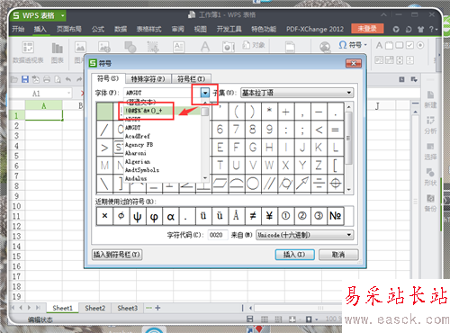Expand the 字体 font dropdown arrow
The image size is (450, 333).
click(x=205, y=93)
